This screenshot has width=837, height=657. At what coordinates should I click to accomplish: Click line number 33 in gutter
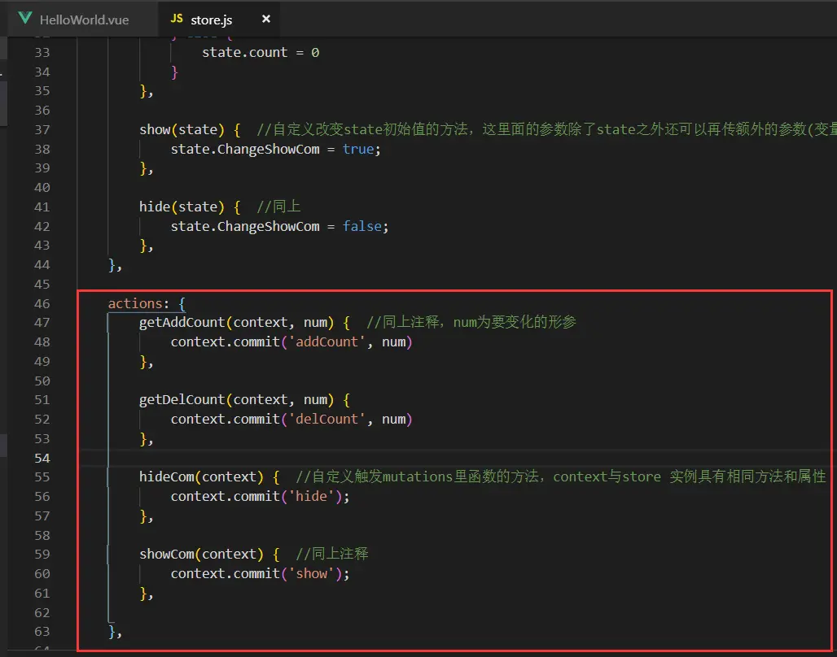coord(42,52)
